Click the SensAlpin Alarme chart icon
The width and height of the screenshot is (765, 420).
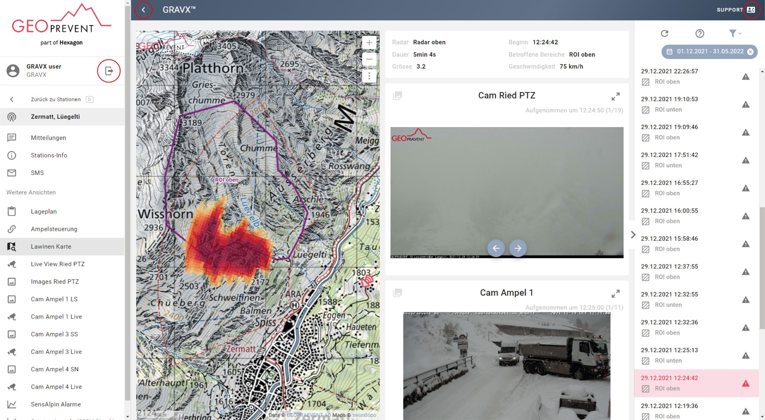[x=12, y=404]
